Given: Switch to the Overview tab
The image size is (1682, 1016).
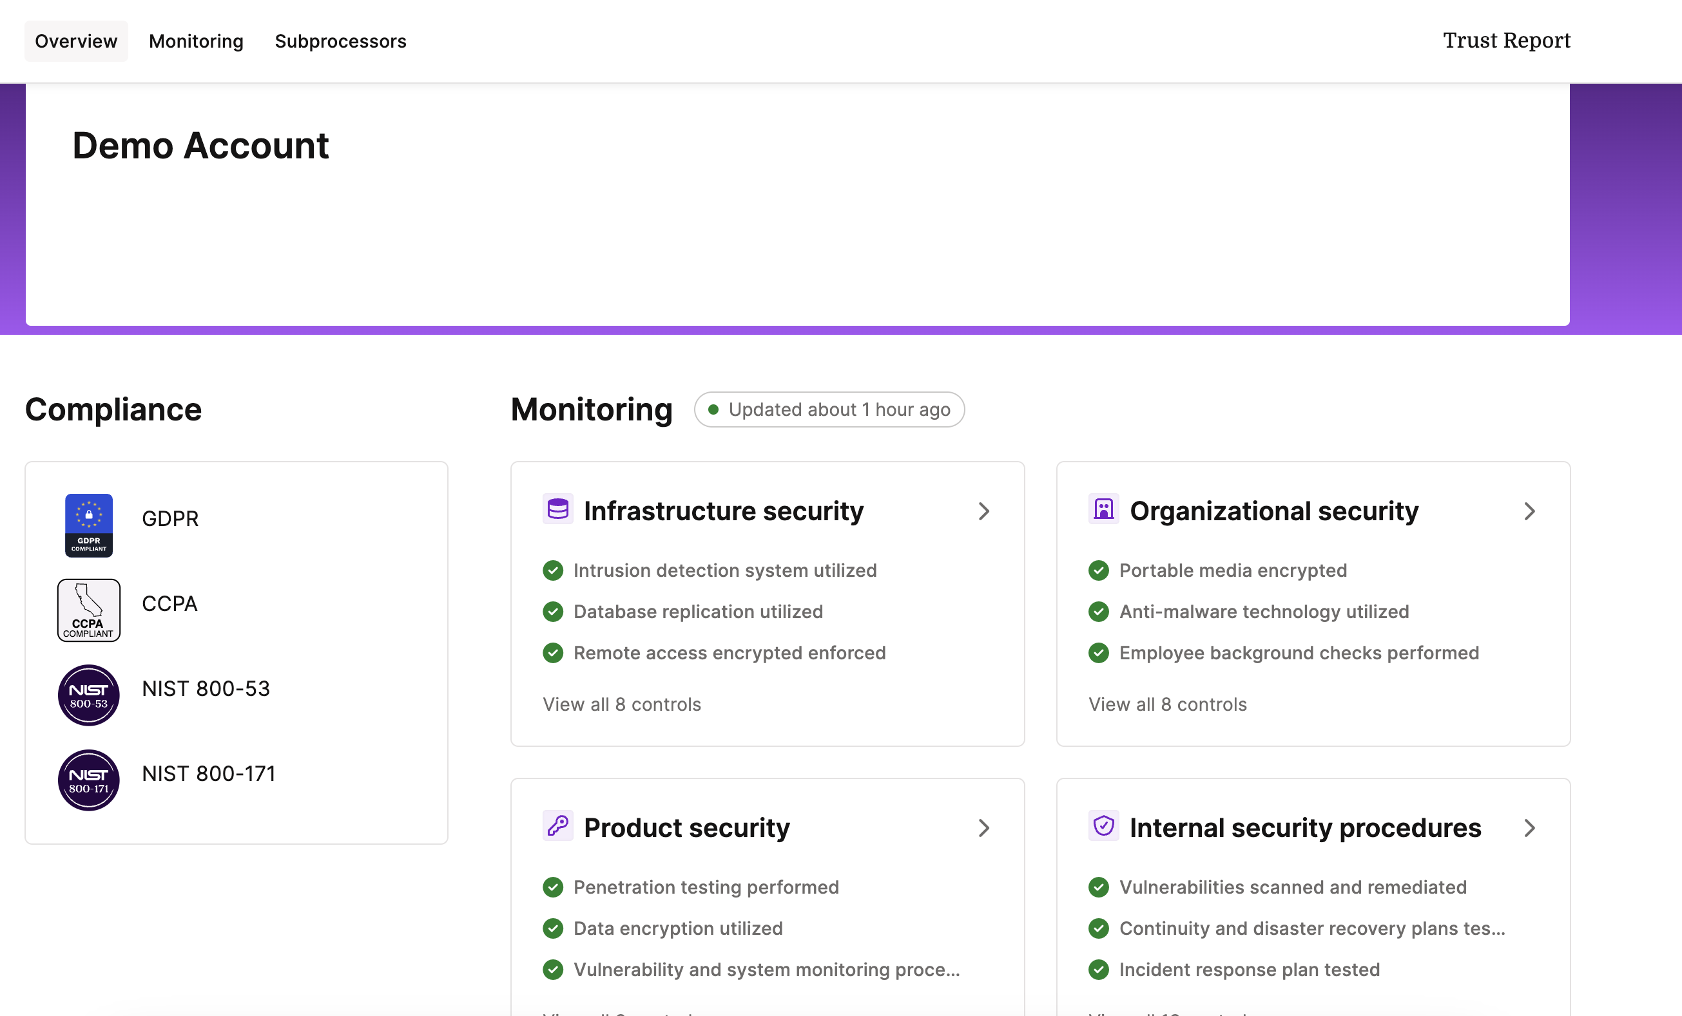Looking at the screenshot, I should 76,41.
